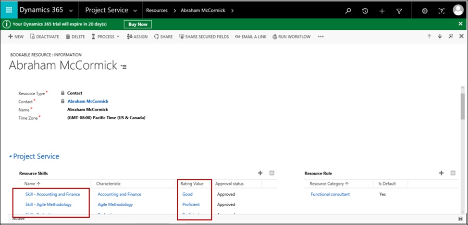The width and height of the screenshot is (468, 225).
Task: Open the PROCESS dropdown menu
Action: [105, 37]
